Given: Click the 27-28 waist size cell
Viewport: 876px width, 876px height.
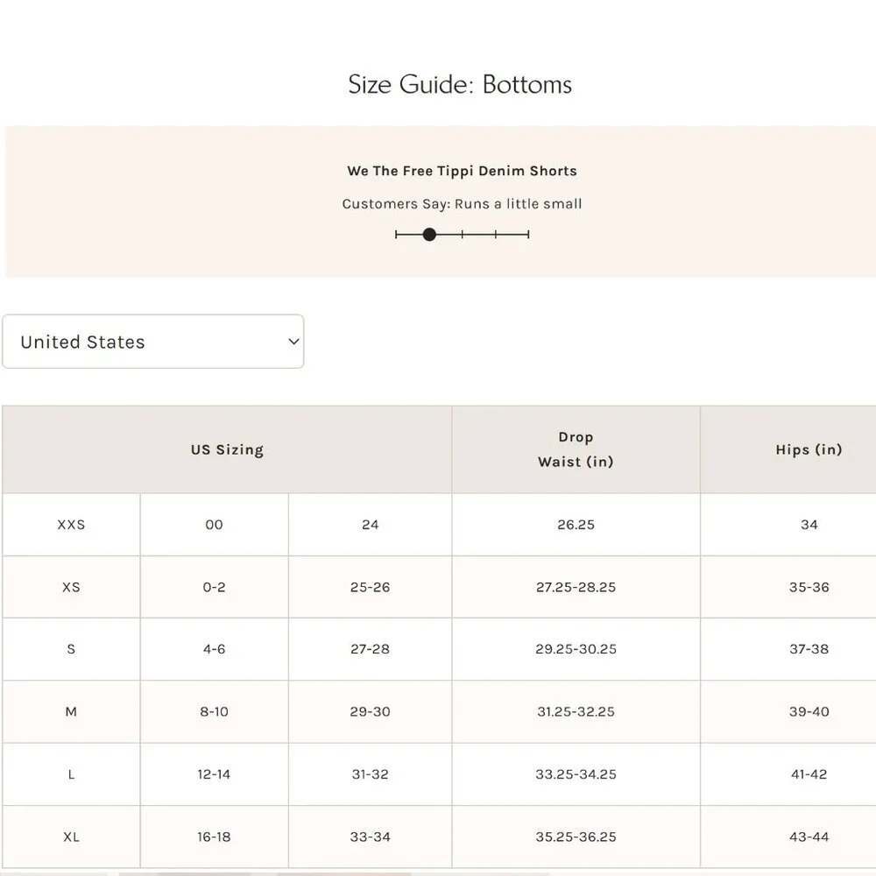Looking at the screenshot, I should pyautogui.click(x=370, y=649).
